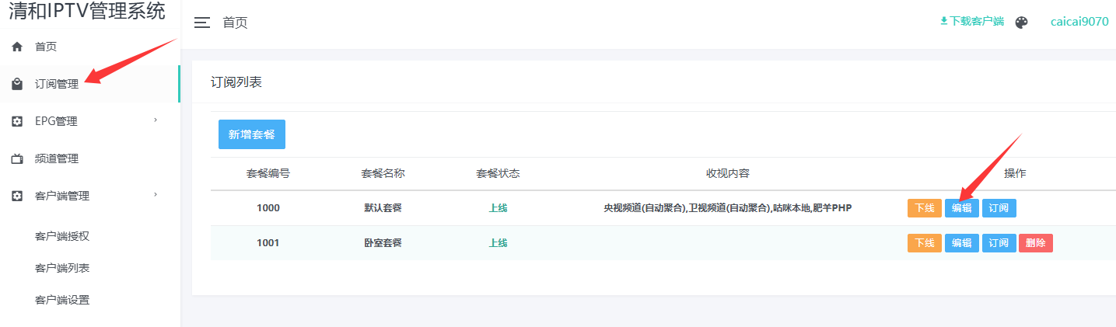Click the 操作 column header
Viewport: 1116px width, 327px height.
click(x=1015, y=173)
